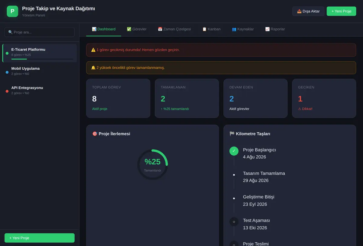Click the green P app logo
Screen dimensions: 363x246
click(12, 11)
